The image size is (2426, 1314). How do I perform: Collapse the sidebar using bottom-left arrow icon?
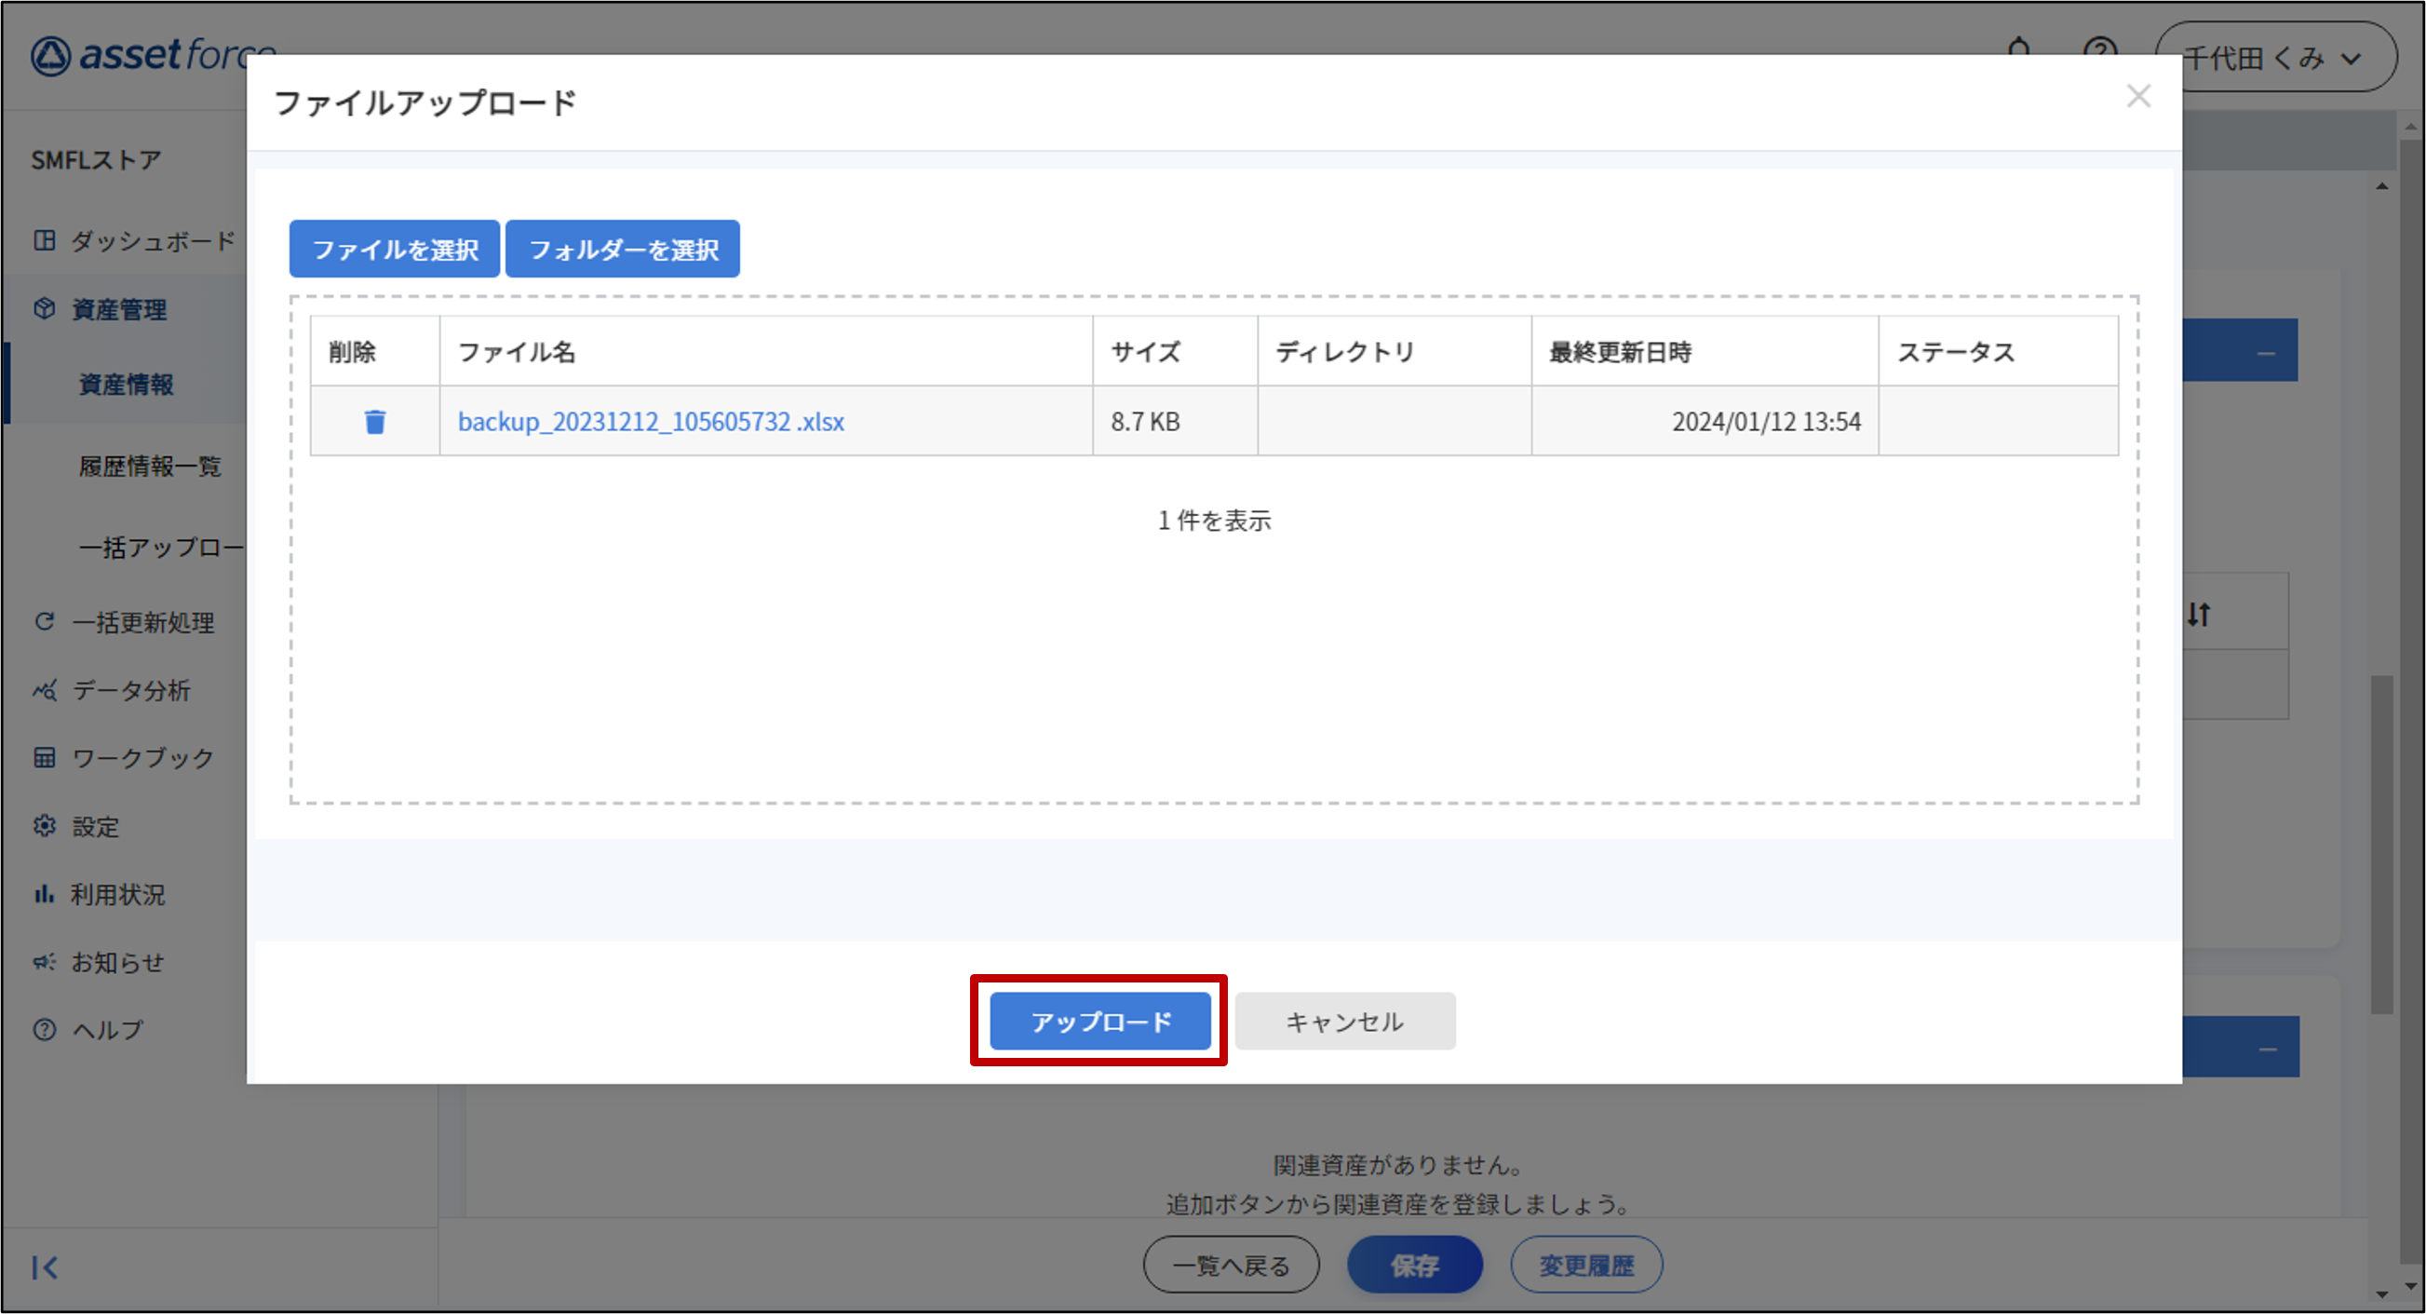[45, 1267]
